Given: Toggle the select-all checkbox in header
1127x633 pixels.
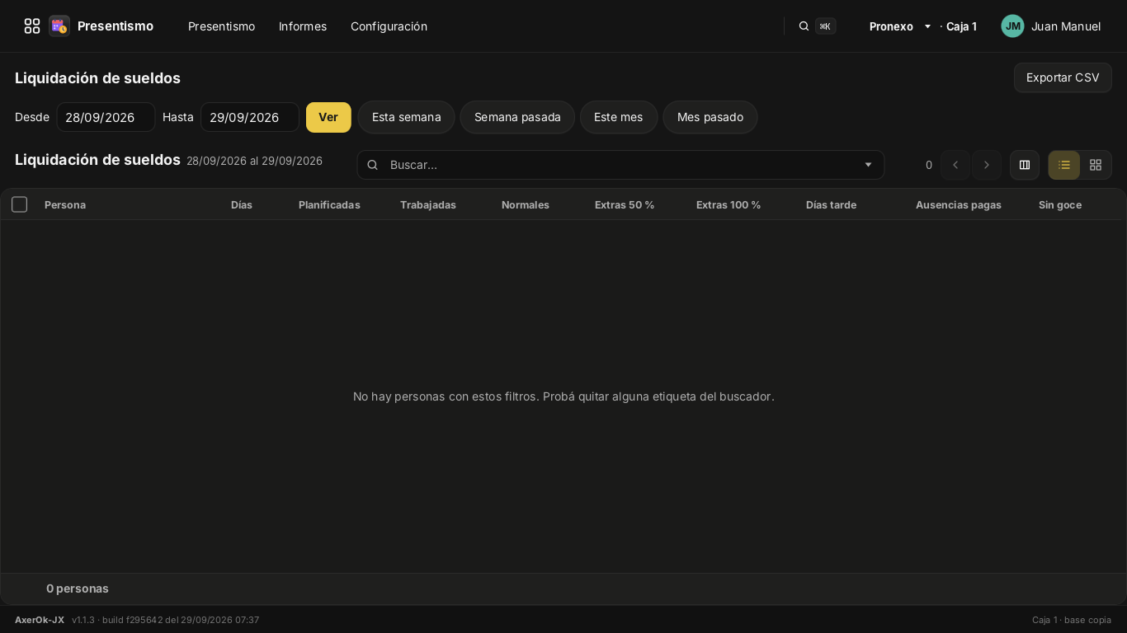Looking at the screenshot, I should pos(20,204).
